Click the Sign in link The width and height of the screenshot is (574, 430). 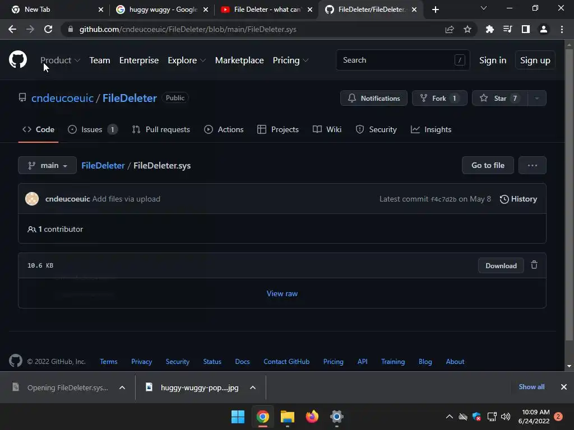click(493, 60)
